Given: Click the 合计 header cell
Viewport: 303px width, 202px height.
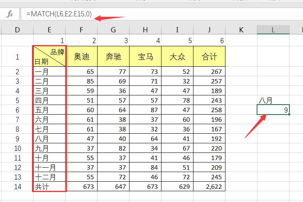Looking at the screenshot, I should click(209, 56).
